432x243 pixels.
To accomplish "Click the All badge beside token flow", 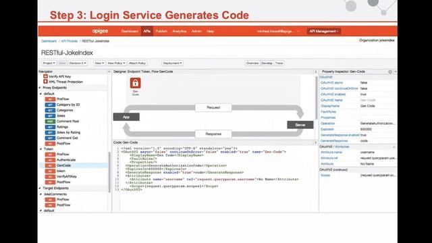I will pos(50,171).
